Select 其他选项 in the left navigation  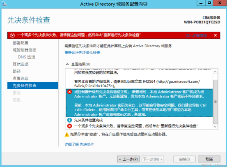(x=21, y=64)
